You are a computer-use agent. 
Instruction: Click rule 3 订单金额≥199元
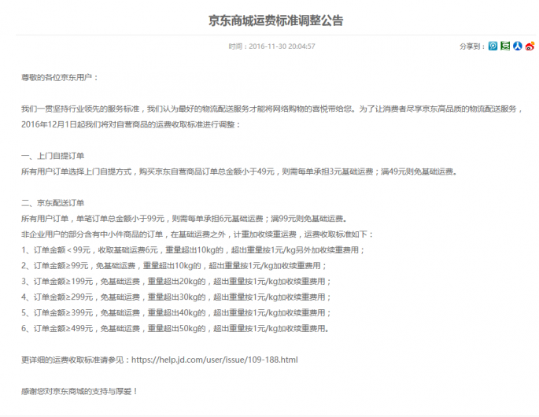tap(176, 282)
